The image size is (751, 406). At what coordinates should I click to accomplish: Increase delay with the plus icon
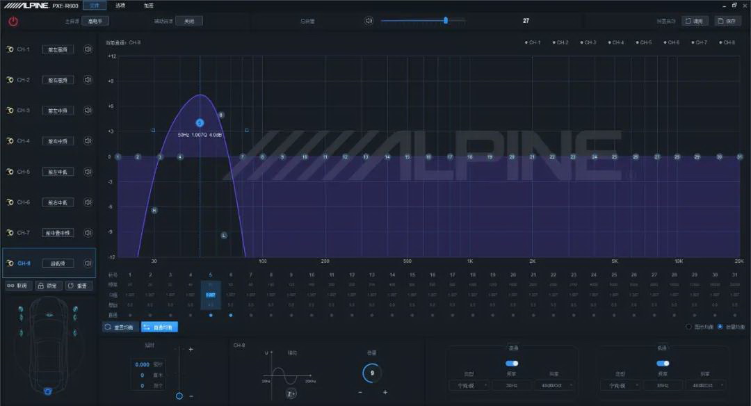(x=191, y=350)
